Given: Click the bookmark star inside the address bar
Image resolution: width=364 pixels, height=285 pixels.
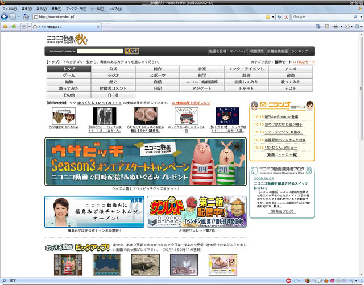Looking at the screenshot, I should tap(268, 16).
